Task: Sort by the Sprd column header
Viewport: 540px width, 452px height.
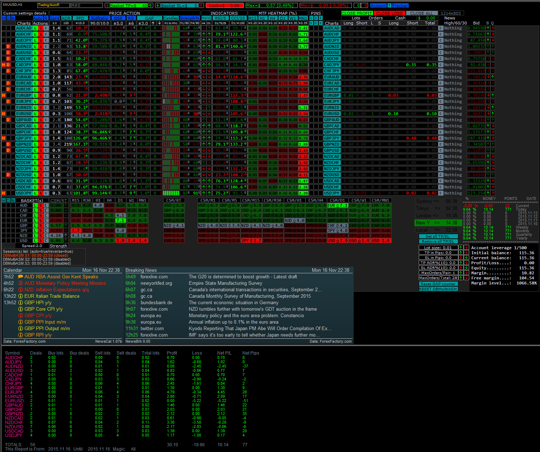Action: pos(55,18)
